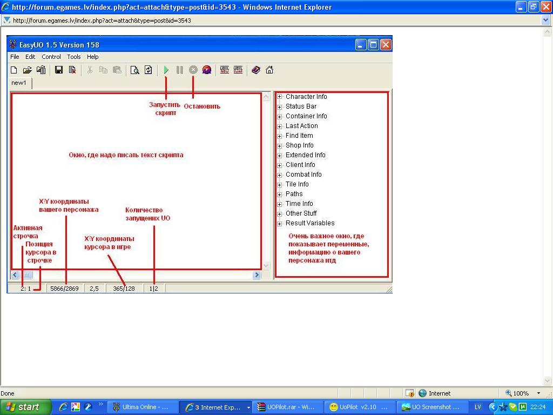Expand the Client Info node

pyautogui.click(x=279, y=165)
